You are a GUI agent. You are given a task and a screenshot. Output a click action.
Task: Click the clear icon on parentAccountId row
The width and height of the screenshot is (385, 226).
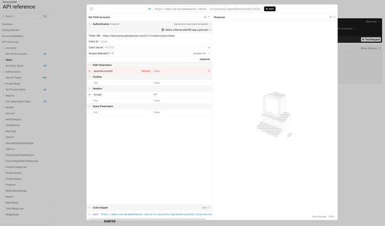pos(208,71)
